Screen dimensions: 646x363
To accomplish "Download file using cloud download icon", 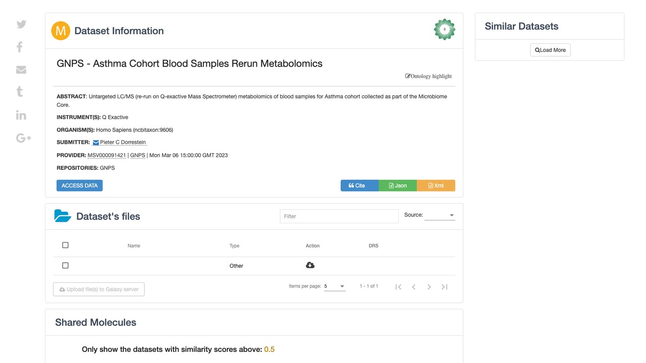I will 310,265.
